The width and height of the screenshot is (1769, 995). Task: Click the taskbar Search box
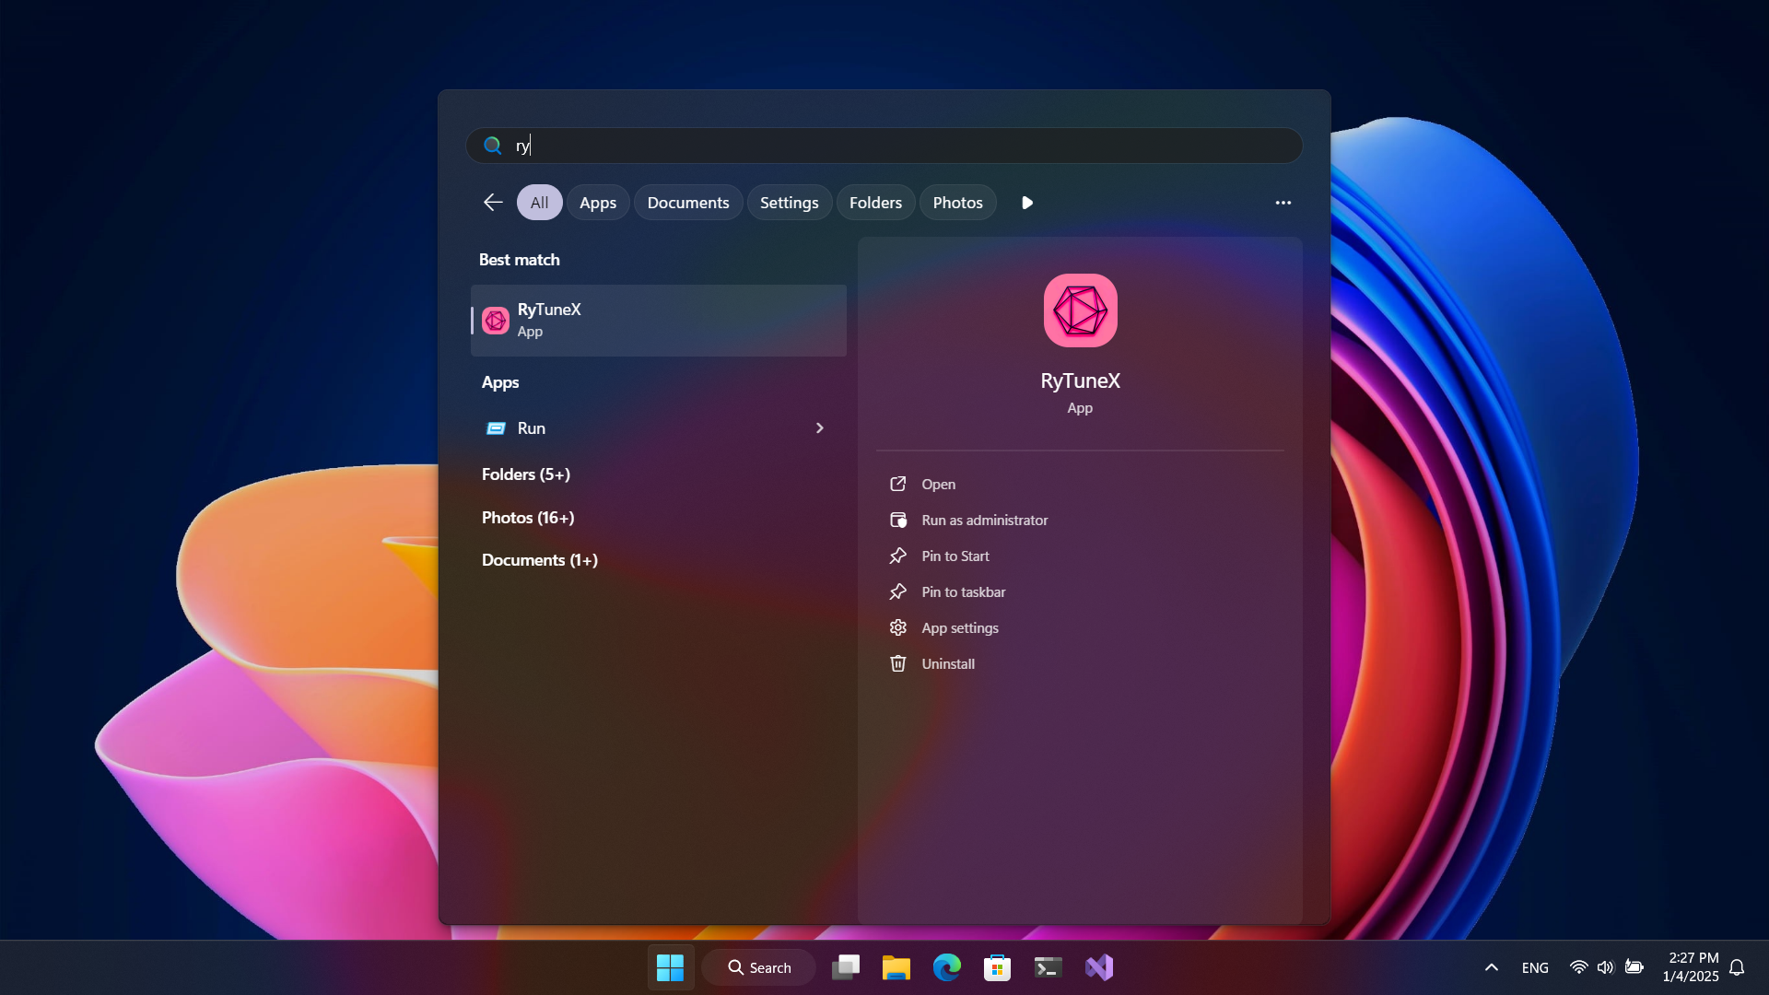(x=759, y=967)
